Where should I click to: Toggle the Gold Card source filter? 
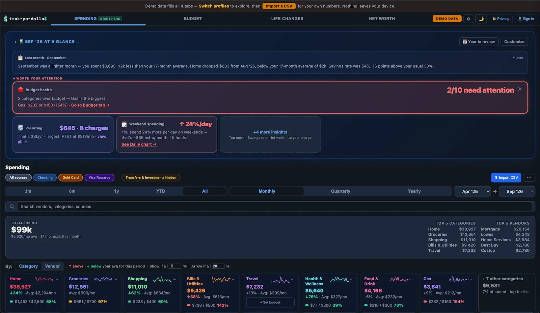tap(71, 178)
